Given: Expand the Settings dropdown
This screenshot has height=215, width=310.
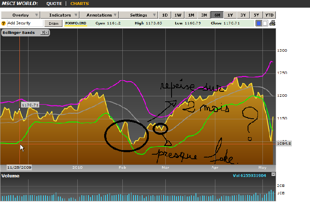Looking at the screenshot, I should point(138,15).
